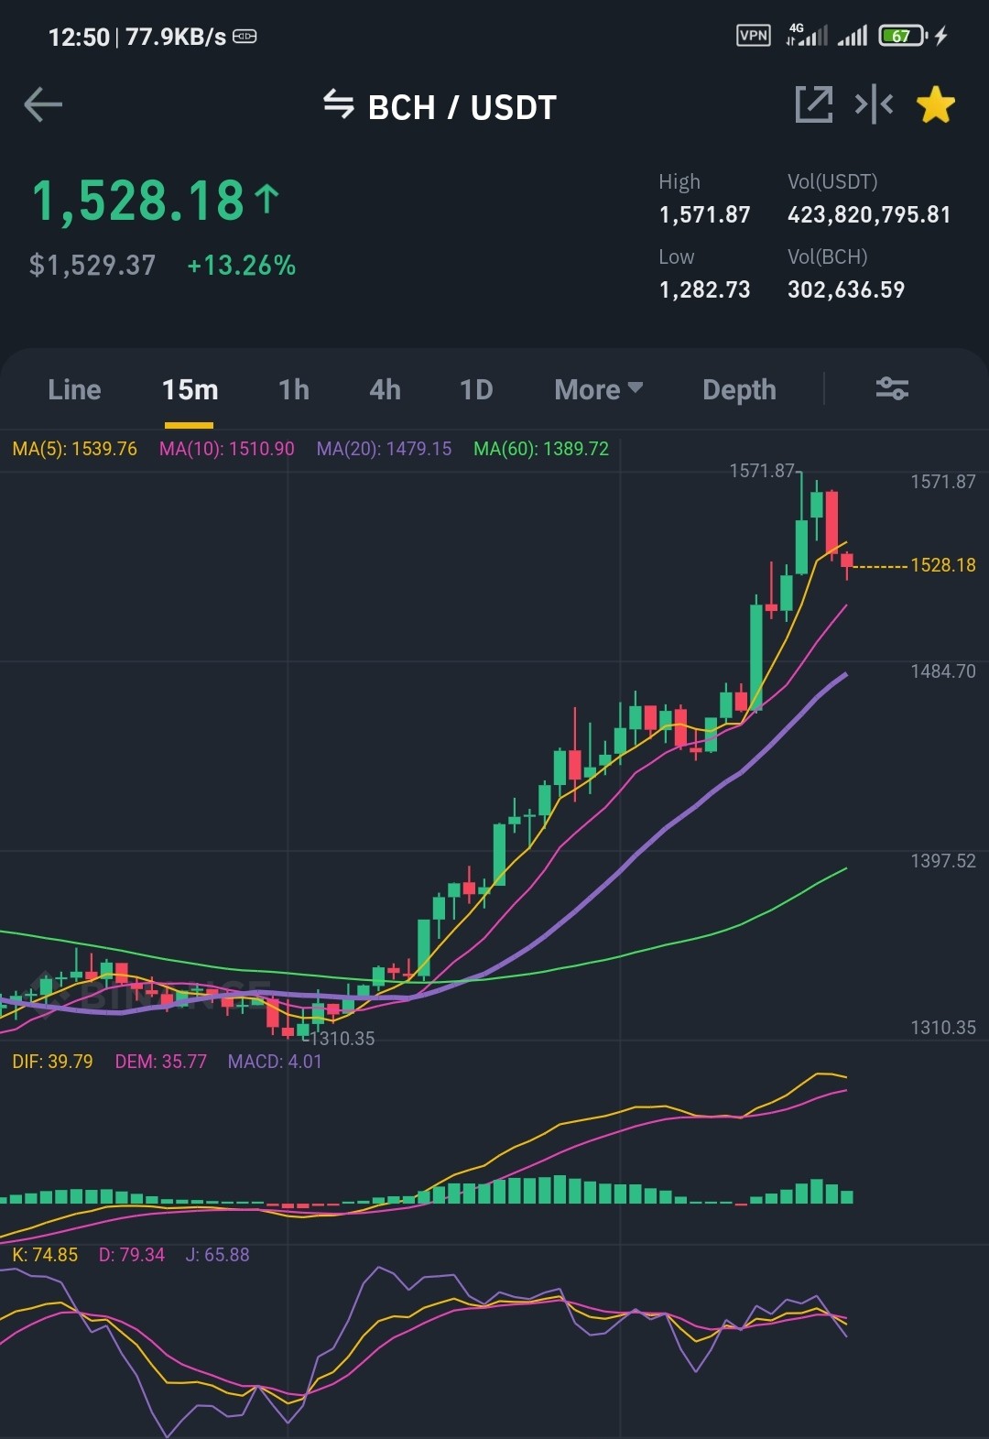Tap the compress chart view icon
The width and height of the screenshot is (989, 1439).
pos(875,104)
